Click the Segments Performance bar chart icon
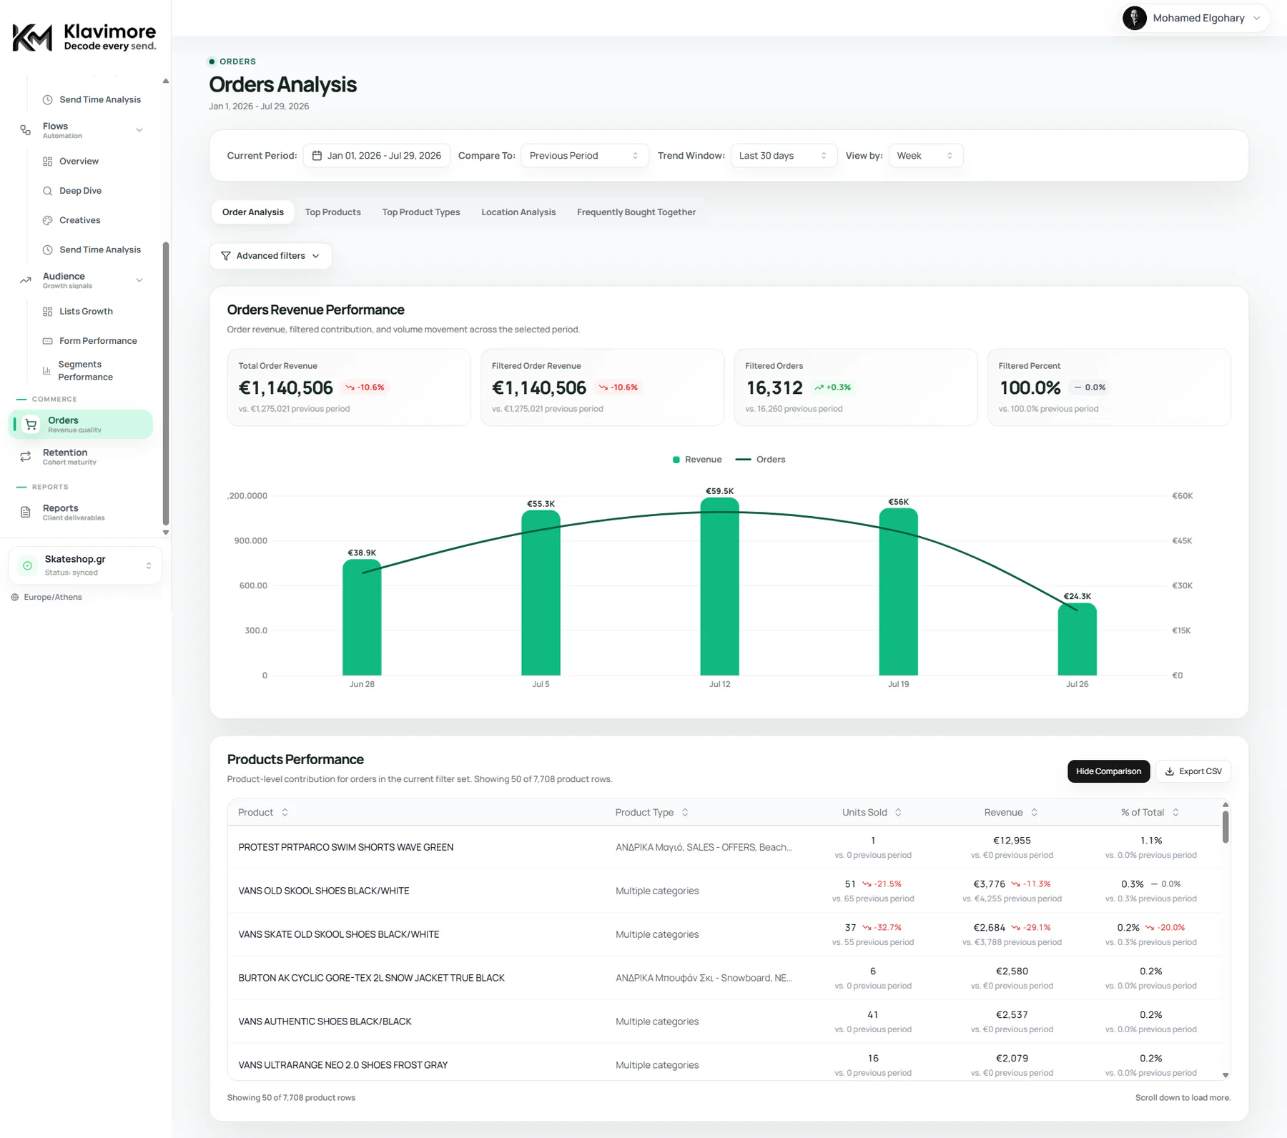Screen dimensions: 1287x1138 pos(47,371)
